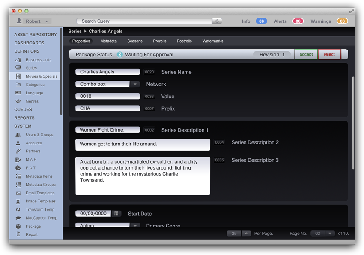This screenshot has width=364, height=255.
Task: Click the hourglass status icon
Action: pos(120,54)
